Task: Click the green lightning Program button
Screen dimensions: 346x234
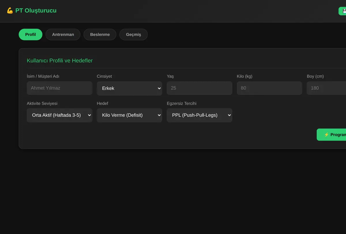Action: point(331,135)
